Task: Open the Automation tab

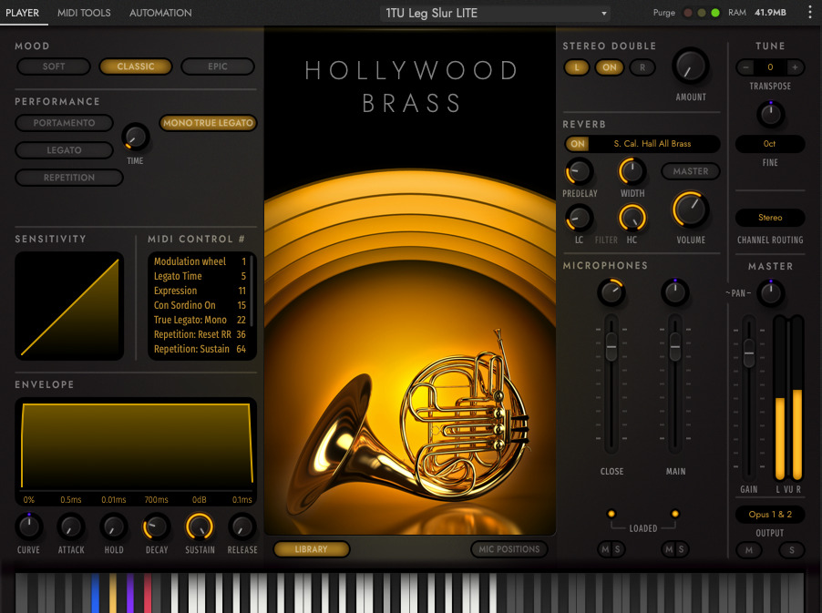Action: [160, 14]
